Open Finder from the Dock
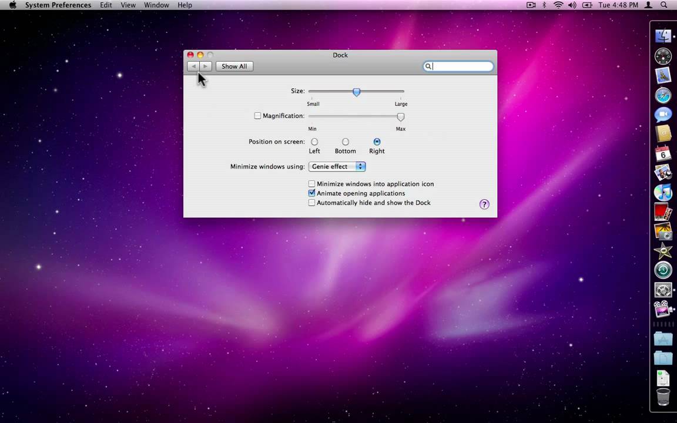 (x=663, y=36)
